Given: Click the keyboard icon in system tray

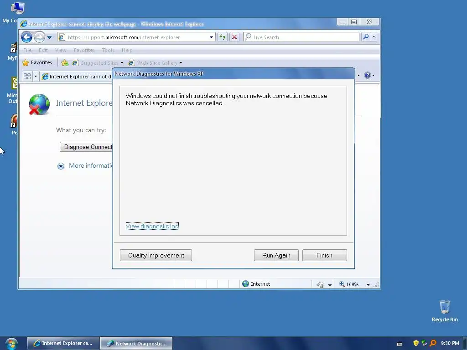Looking at the screenshot, I should (x=400, y=344).
